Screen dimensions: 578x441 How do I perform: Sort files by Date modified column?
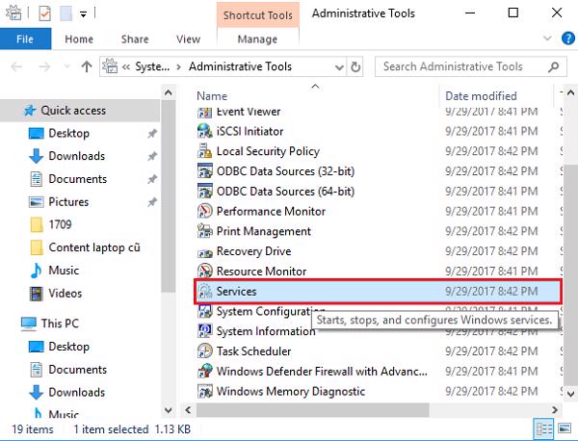point(482,96)
